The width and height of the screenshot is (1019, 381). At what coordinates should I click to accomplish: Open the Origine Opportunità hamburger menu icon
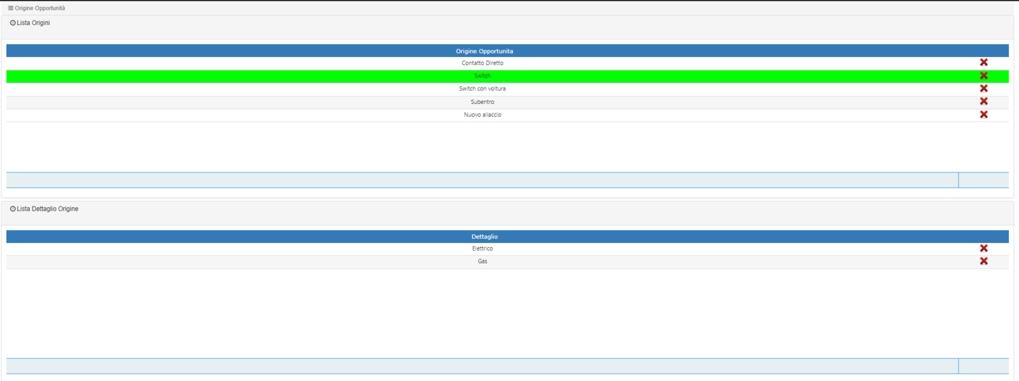pos(10,8)
